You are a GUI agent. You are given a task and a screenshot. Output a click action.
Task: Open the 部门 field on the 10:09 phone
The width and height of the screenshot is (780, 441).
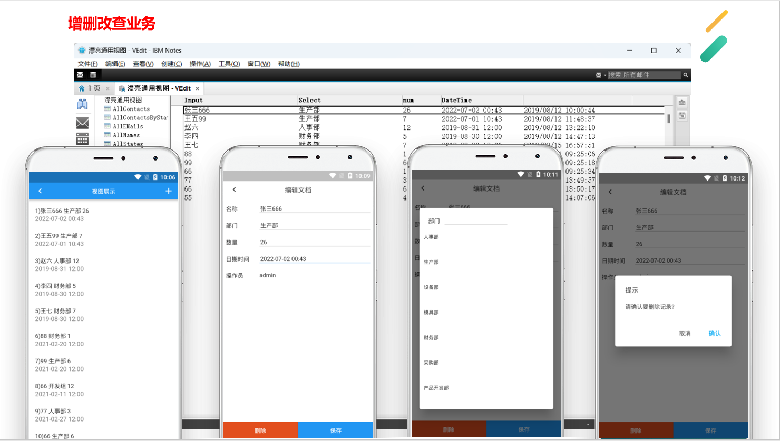pos(315,226)
